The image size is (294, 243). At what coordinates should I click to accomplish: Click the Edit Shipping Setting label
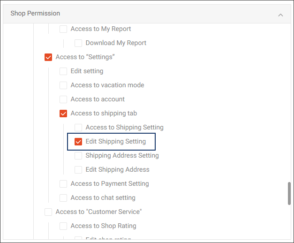coord(116,142)
